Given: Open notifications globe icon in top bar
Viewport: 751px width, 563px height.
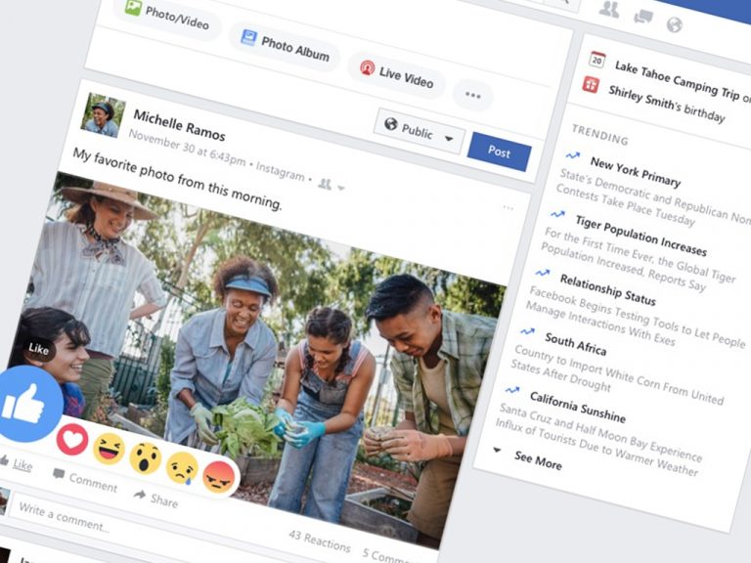Looking at the screenshot, I should click(675, 23).
